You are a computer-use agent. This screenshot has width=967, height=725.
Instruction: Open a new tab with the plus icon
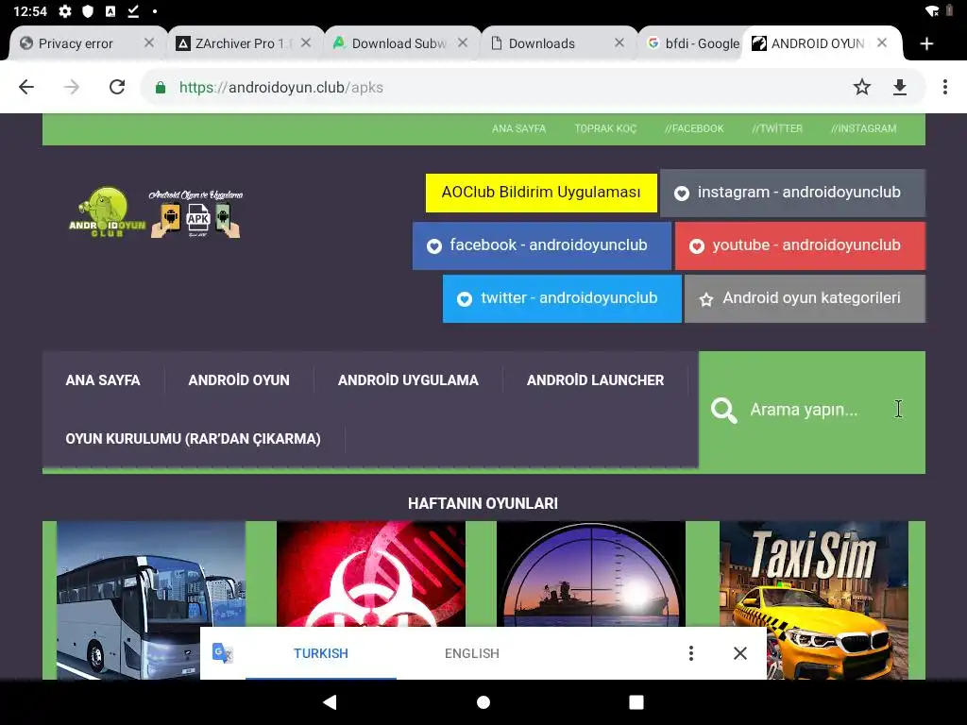[x=926, y=43]
